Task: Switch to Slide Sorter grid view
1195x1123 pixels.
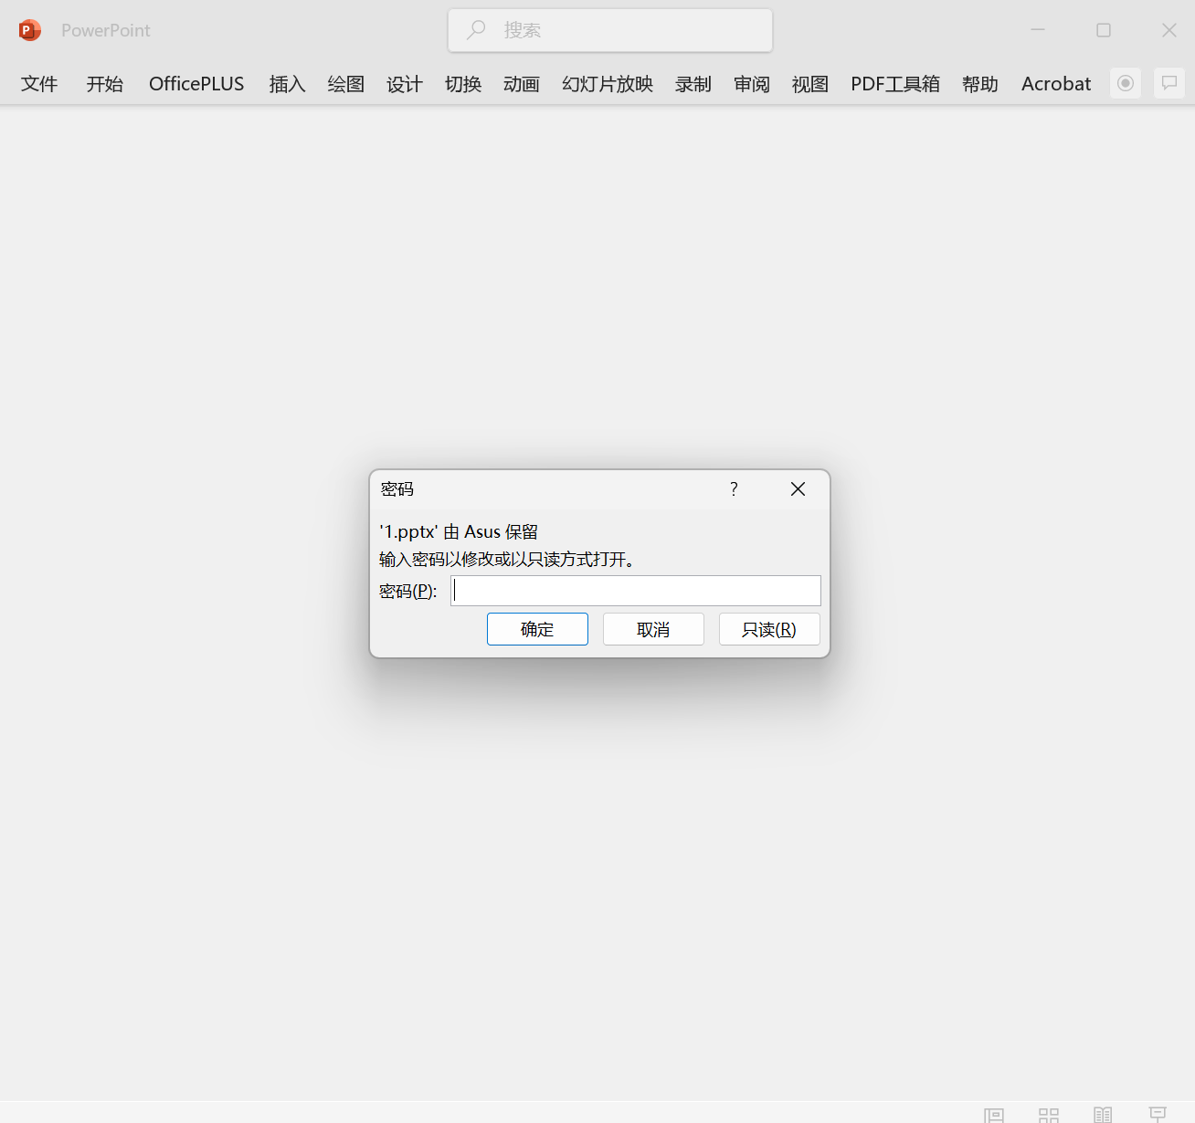Action: coord(1049,1115)
